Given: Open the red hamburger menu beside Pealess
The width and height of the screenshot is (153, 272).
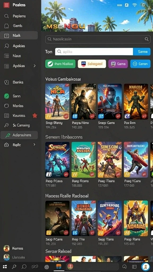Looking at the screenshot, I should click(6, 5).
